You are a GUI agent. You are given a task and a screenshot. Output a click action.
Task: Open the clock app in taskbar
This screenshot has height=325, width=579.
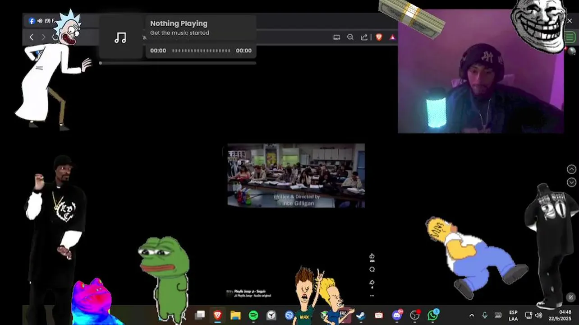[271, 315]
